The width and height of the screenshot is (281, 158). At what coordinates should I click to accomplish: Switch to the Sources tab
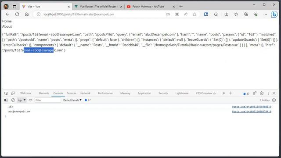(x=72, y=93)
